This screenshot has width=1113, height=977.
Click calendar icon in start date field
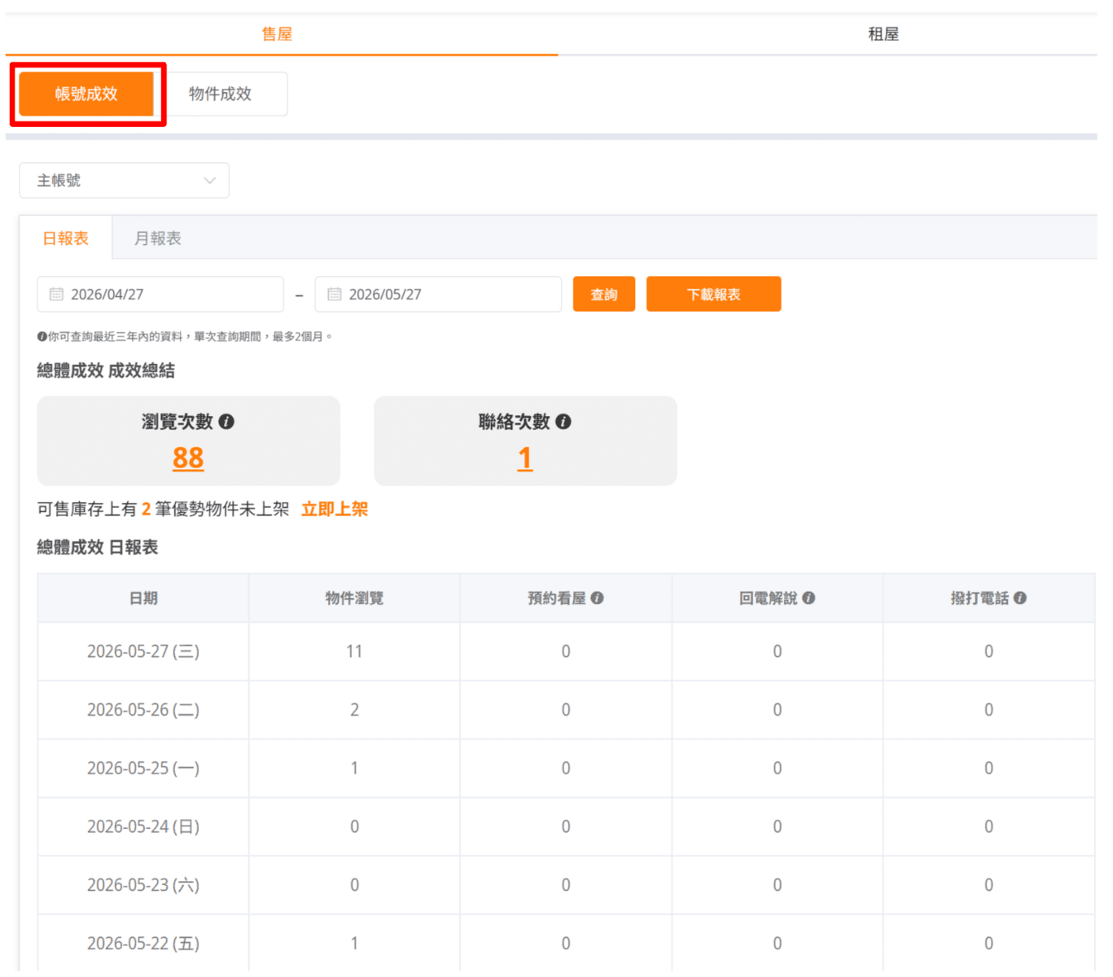56,295
